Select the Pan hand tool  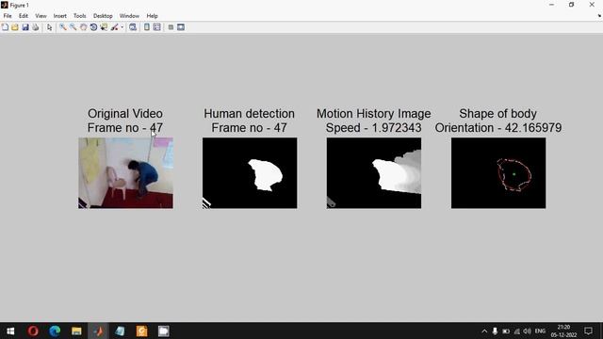(x=83, y=27)
